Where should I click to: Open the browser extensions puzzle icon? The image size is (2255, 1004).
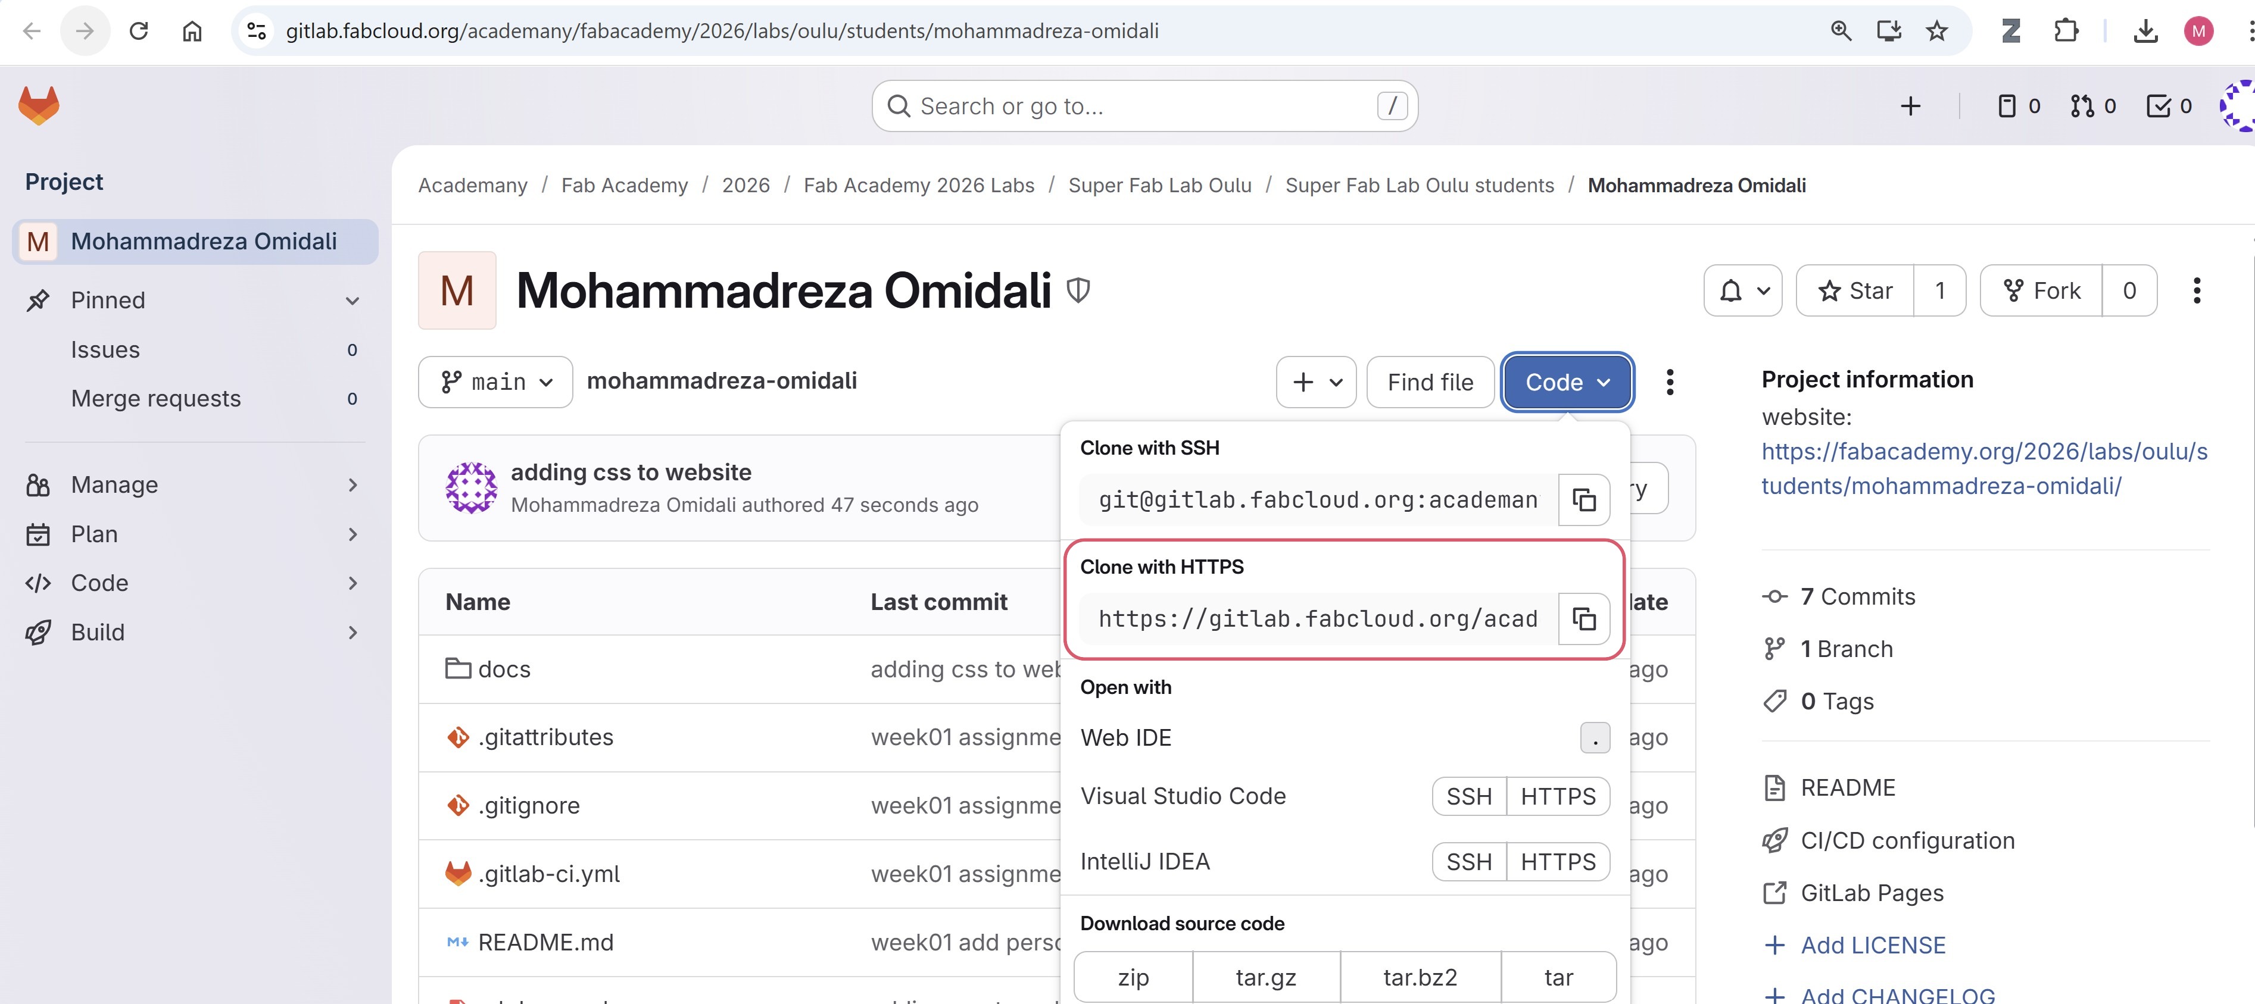click(x=2066, y=32)
